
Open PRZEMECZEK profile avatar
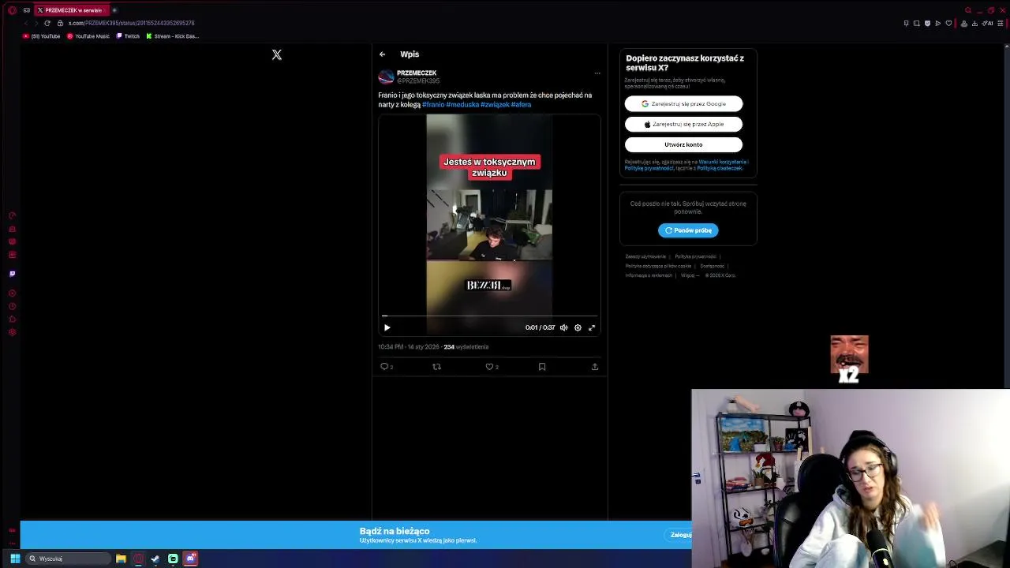click(x=386, y=77)
